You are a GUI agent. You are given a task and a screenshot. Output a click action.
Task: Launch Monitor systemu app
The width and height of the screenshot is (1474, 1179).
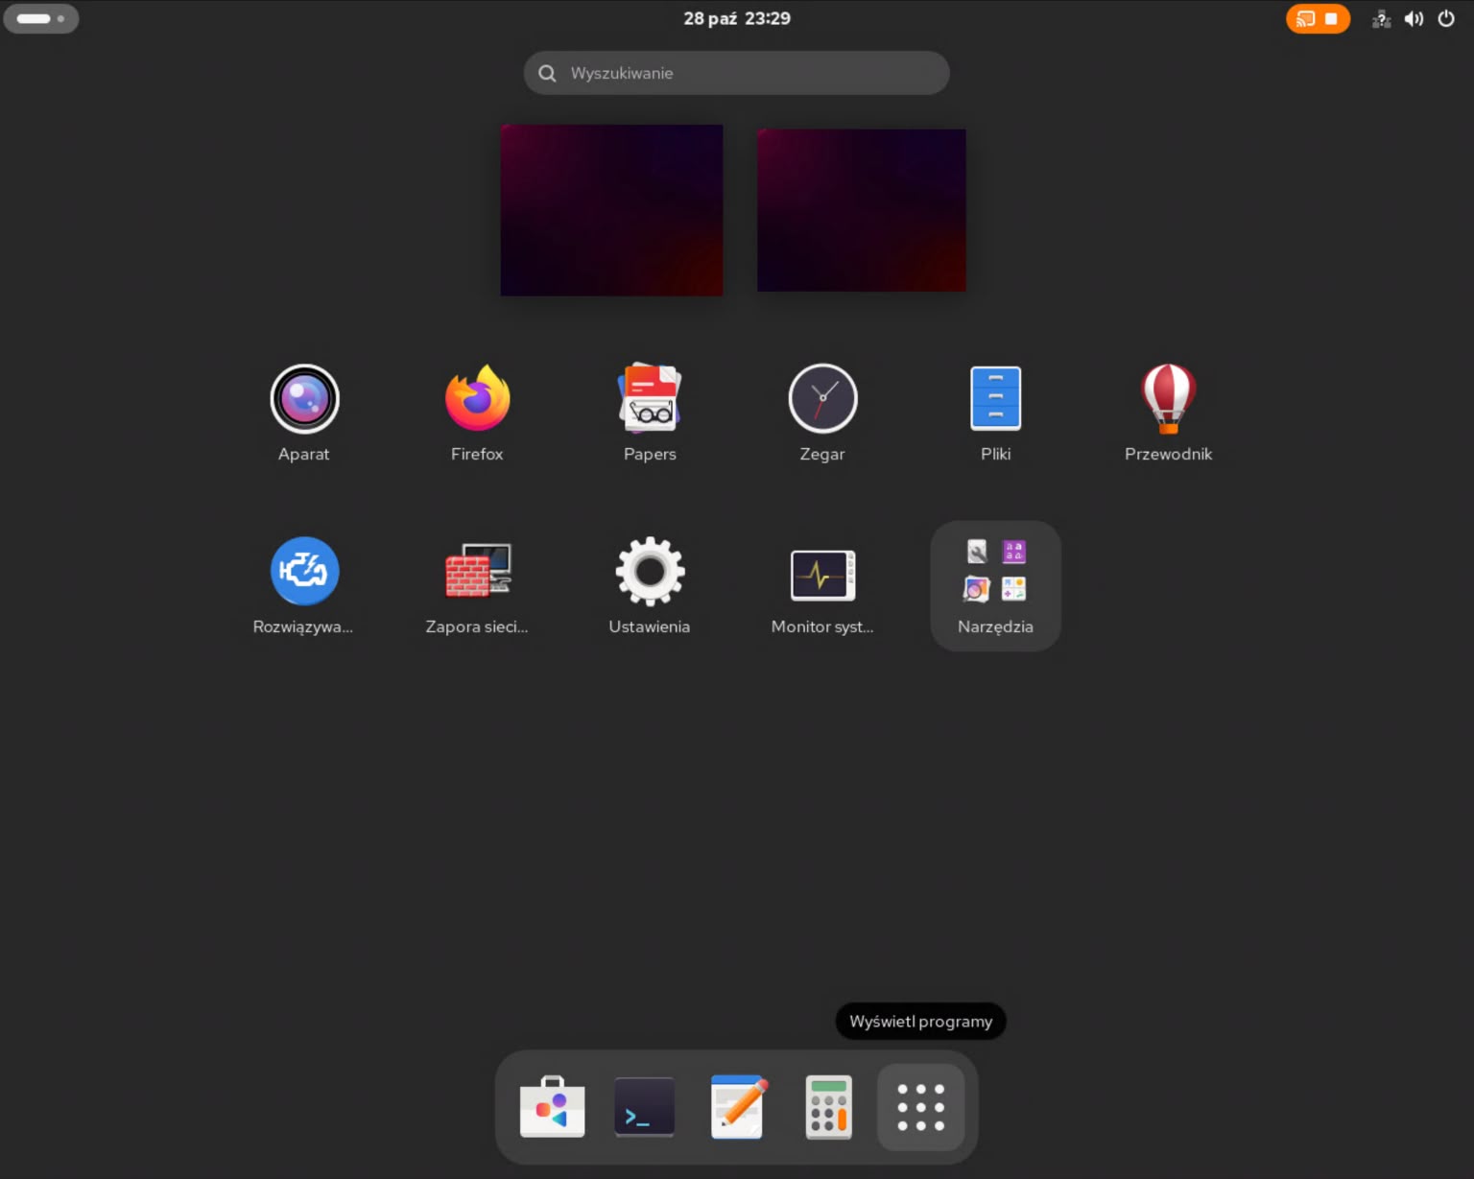[822, 574]
